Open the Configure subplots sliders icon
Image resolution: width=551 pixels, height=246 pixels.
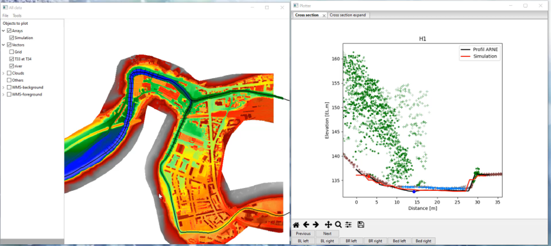tap(348, 224)
